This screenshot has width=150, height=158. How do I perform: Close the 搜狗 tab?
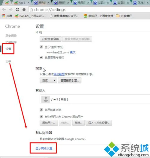click(x=49, y=3)
